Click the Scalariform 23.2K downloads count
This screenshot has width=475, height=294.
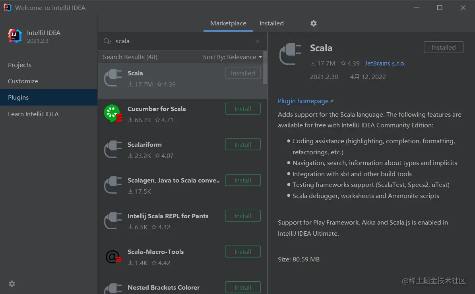click(140, 156)
